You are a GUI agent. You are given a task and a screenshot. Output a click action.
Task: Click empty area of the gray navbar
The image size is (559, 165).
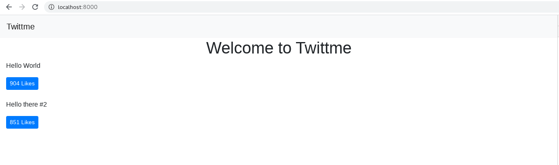pyautogui.click(x=286, y=27)
